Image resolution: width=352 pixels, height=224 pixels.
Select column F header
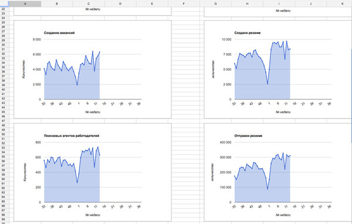(184, 4)
